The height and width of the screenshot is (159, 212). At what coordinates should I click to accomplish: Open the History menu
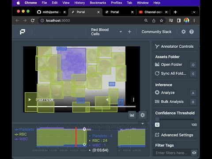pos(79,3)
